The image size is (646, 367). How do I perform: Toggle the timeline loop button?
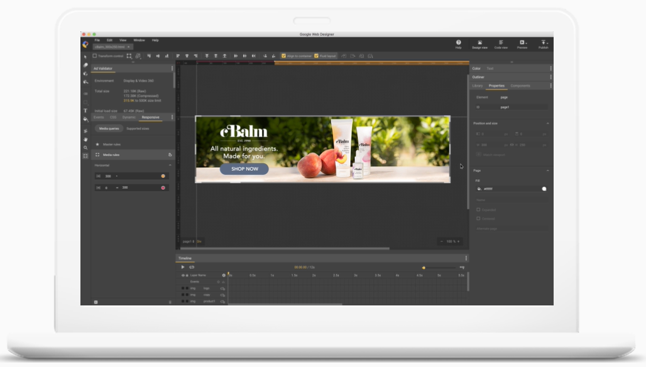coord(192,267)
